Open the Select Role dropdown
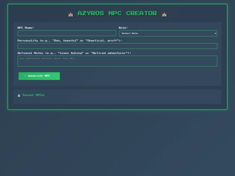 pos(168,33)
